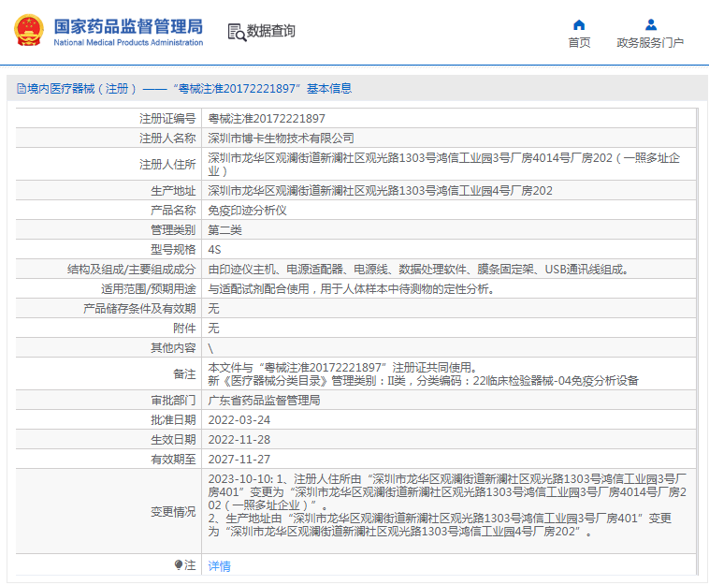Click the 注册人住所 address value

click(444, 164)
